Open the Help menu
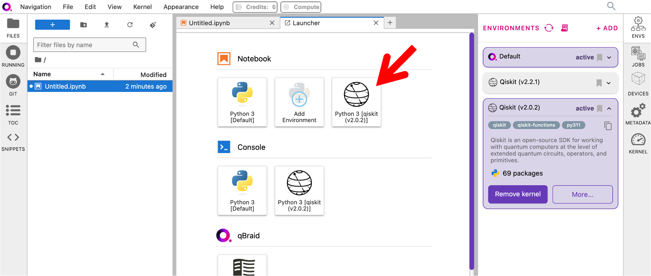 tap(217, 7)
